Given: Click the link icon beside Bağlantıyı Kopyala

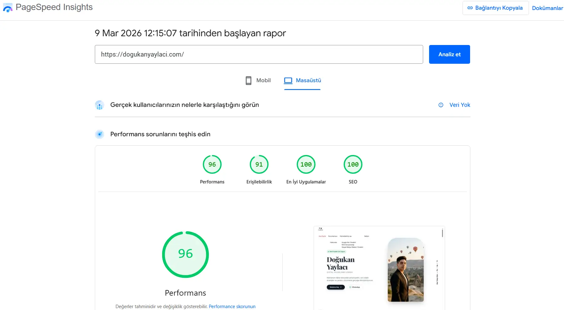Looking at the screenshot, I should point(470,8).
